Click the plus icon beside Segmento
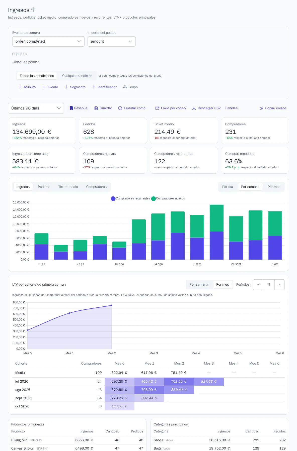The height and width of the screenshot is (451, 297). coord(66,87)
